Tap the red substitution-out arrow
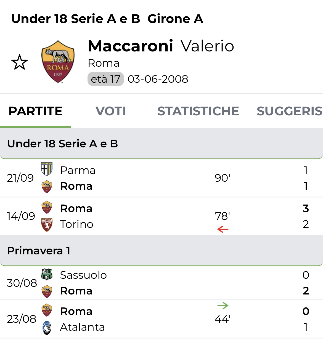Image resolution: width=323 pixels, height=339 pixels. (223, 229)
